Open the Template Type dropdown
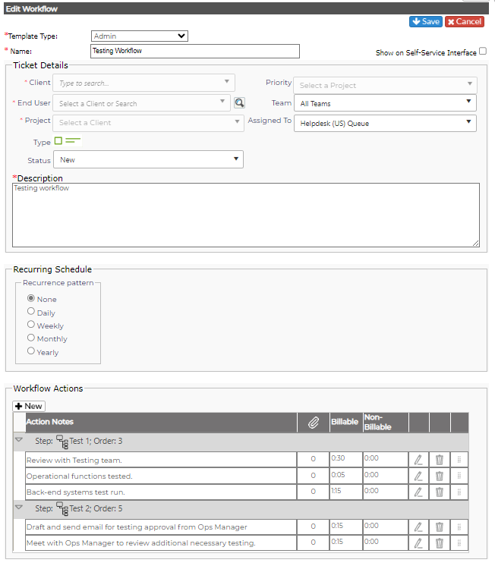 pyautogui.click(x=140, y=36)
